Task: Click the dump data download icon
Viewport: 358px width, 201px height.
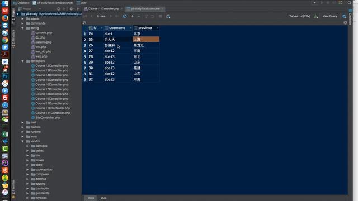Action: pos(315,16)
